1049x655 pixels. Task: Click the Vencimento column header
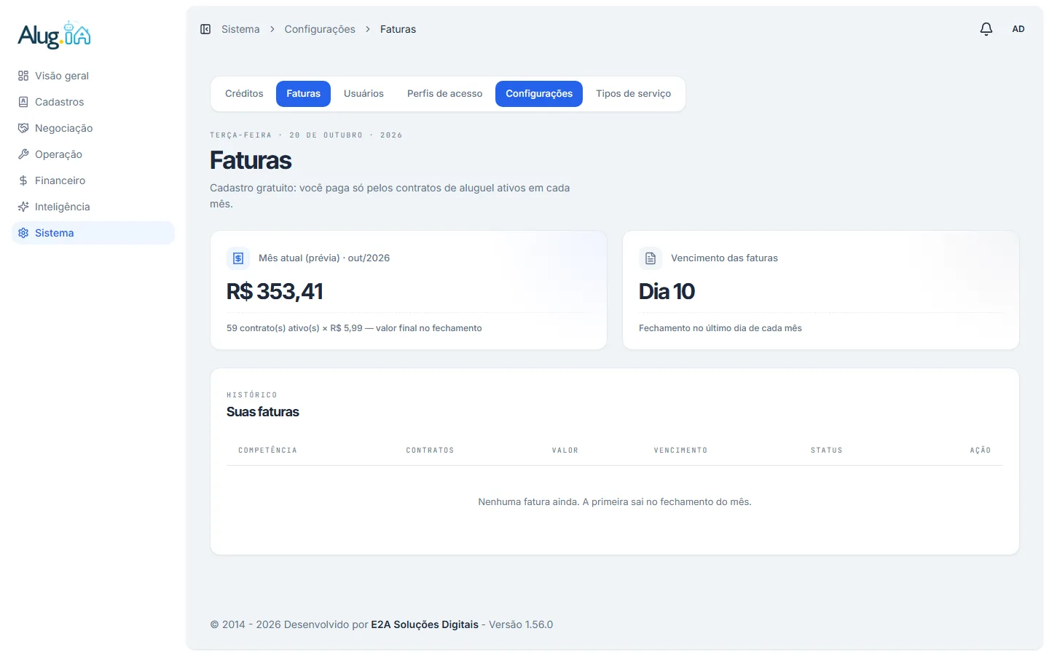680,450
